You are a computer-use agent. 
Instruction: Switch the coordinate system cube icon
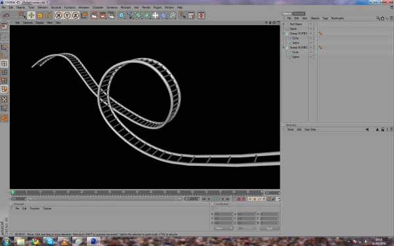[84, 15]
